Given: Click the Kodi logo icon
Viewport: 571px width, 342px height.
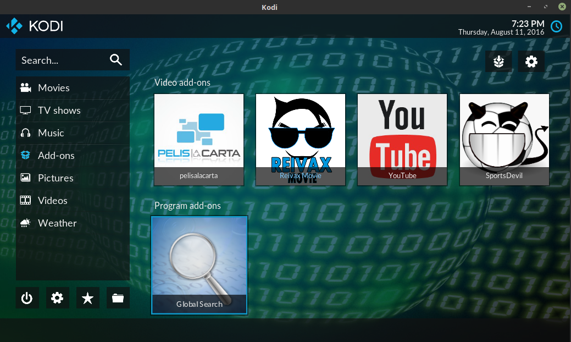Looking at the screenshot, I should coord(14,26).
